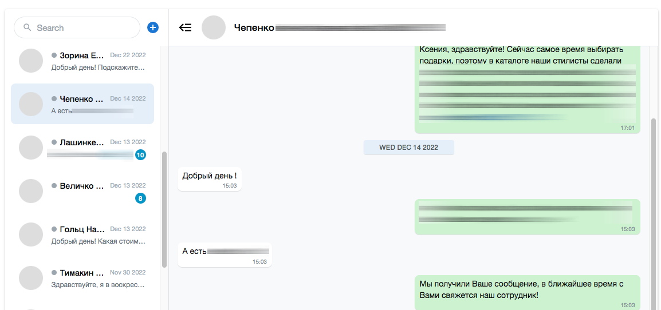This screenshot has width=661, height=310.
Task: Click the unread badge showing 10
Action: 140,155
